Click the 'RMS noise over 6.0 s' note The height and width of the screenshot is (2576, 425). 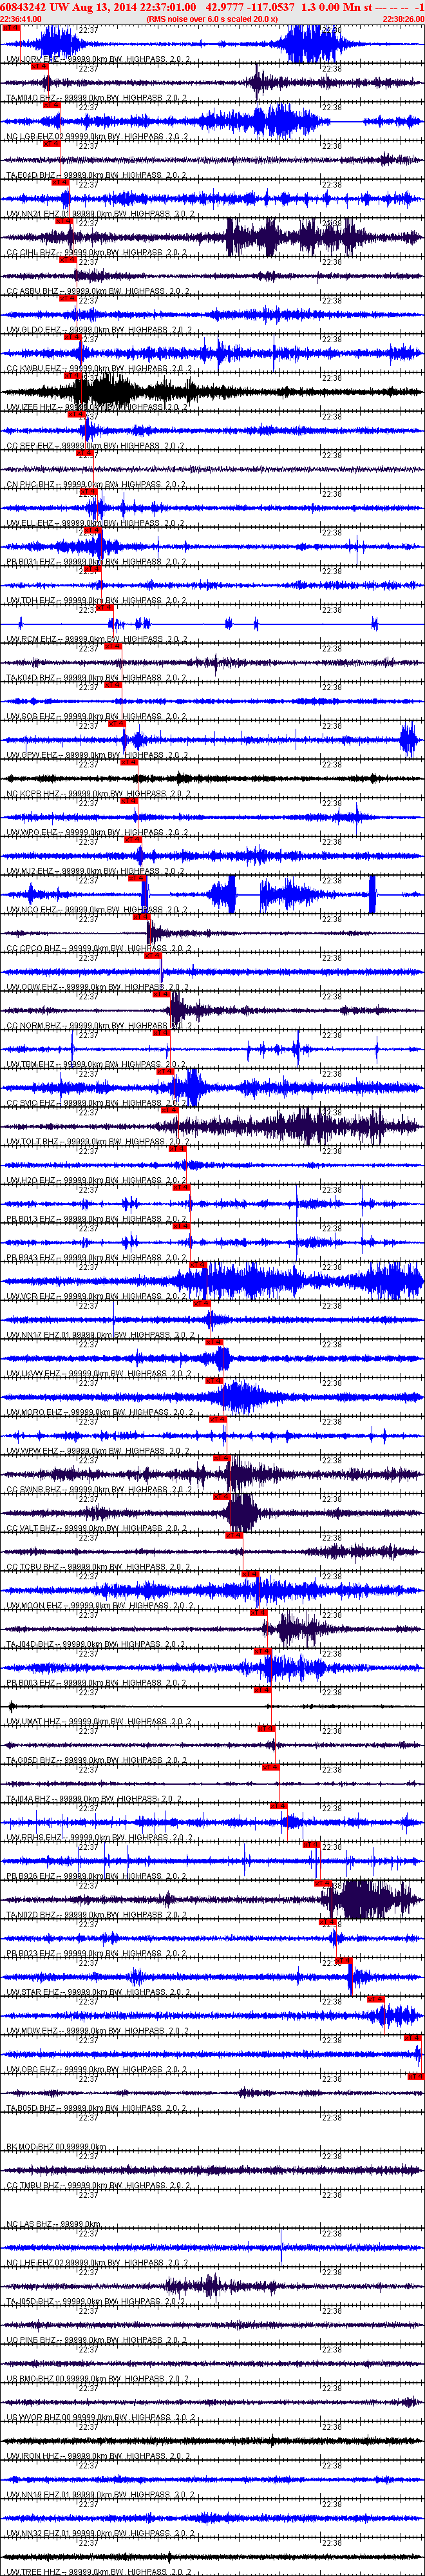click(211, 19)
